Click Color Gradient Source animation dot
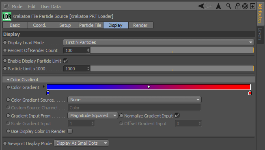 click(8, 100)
